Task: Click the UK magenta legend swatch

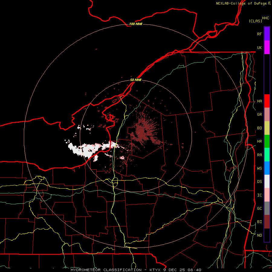Action: (267, 47)
